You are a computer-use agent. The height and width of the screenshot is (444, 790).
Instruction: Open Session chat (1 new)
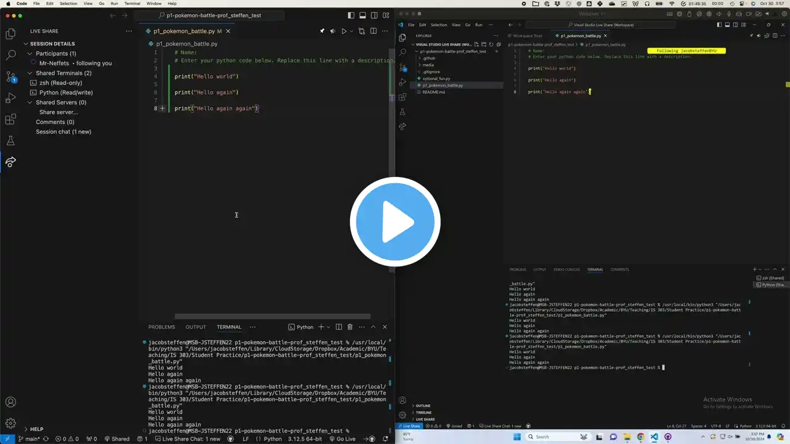(64, 132)
